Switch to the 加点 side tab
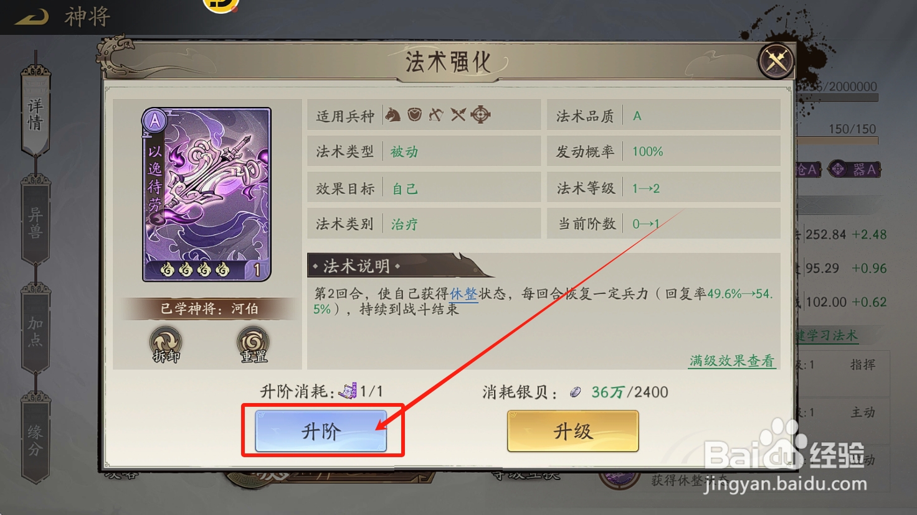Viewport: 917px width, 515px height. (36, 331)
